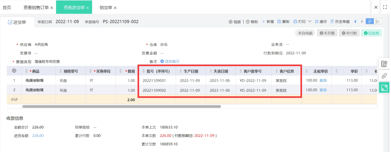Click the 添加备注 add remark link
Screen dimensions: 391x158
(x=170, y=61)
